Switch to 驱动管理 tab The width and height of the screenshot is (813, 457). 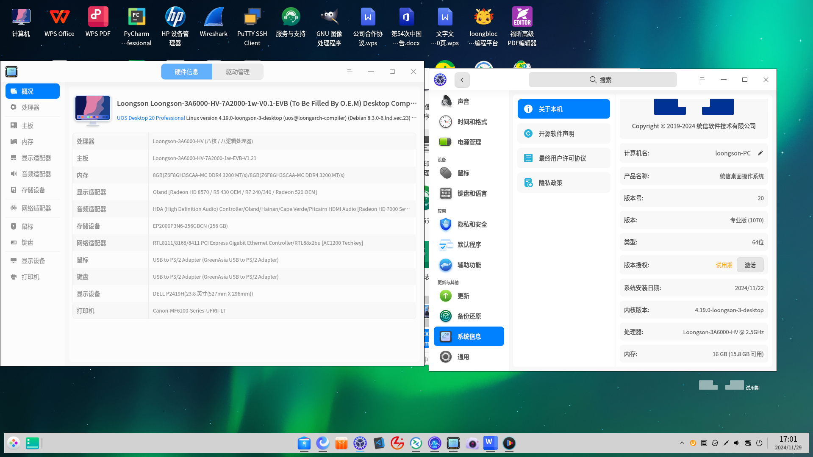click(x=238, y=72)
